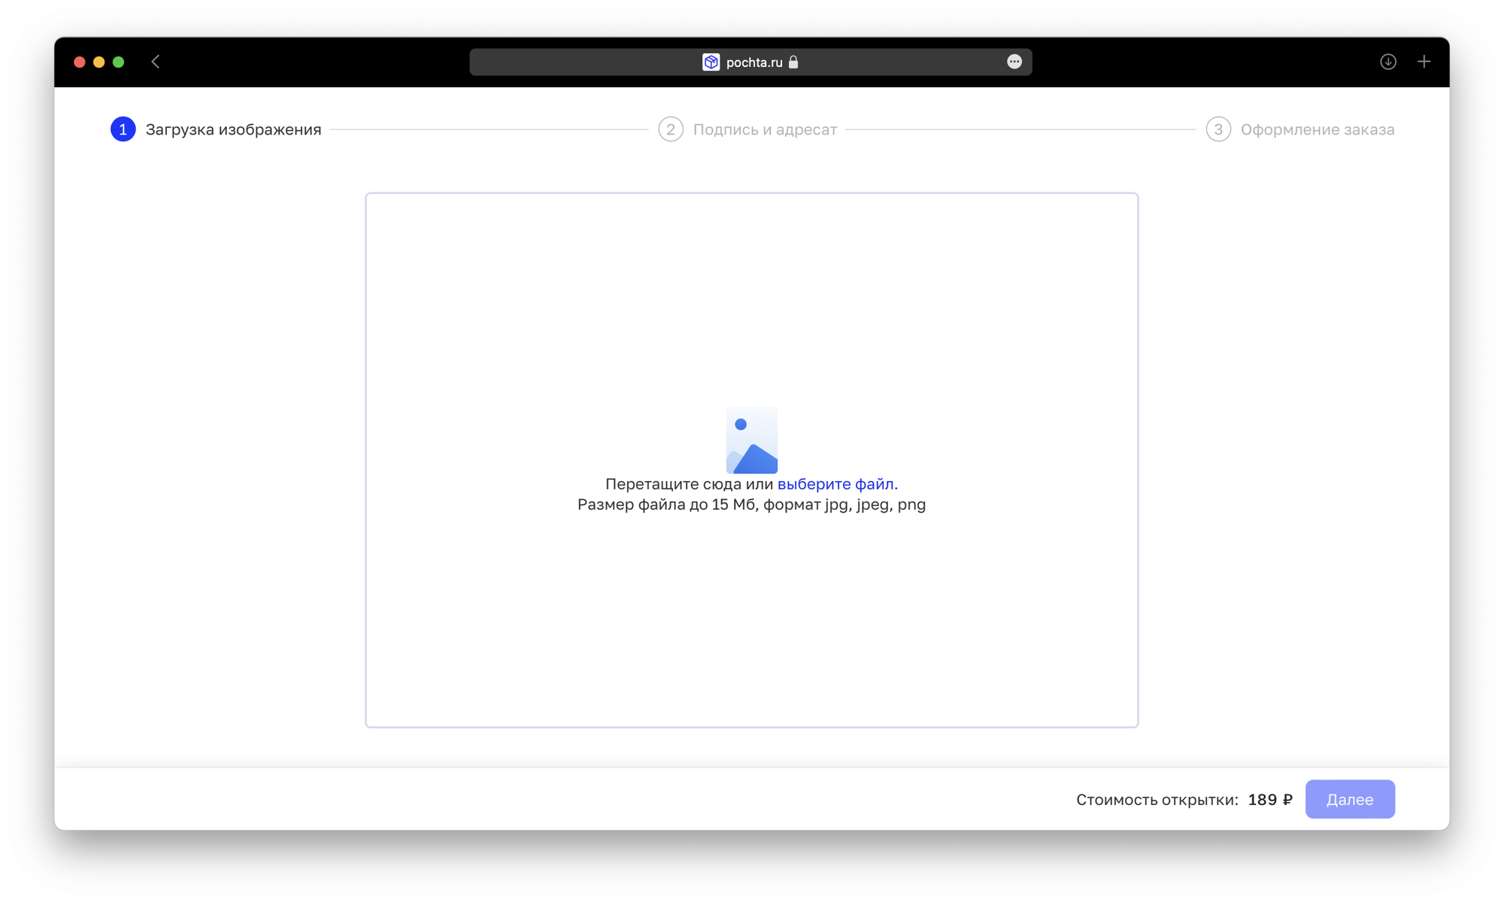Click the '189 ₽' price value
Viewport: 1504px width, 902px height.
point(1270,800)
